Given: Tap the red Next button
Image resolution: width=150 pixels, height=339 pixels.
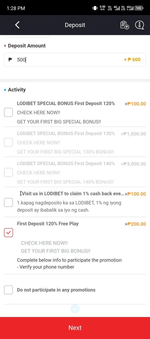Looking at the screenshot, I should (75, 328).
